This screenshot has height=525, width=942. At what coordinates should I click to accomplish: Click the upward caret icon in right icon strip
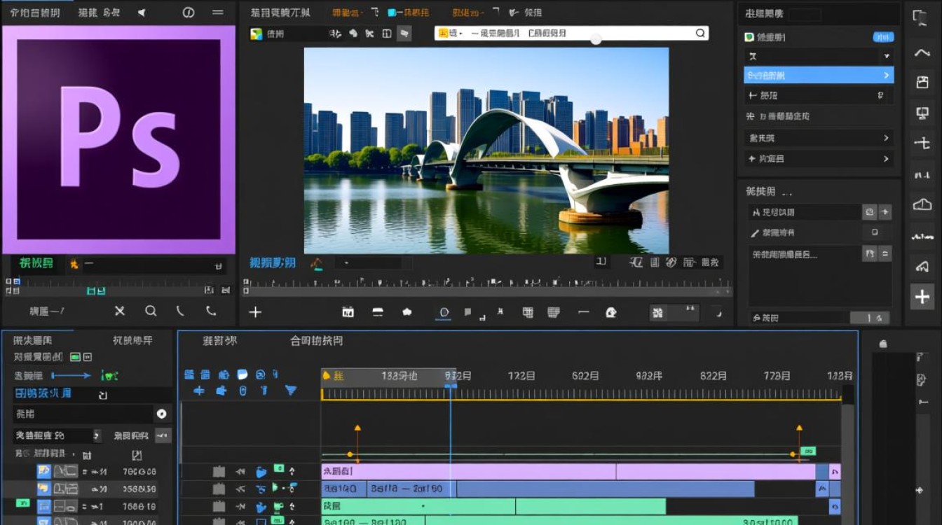click(921, 53)
